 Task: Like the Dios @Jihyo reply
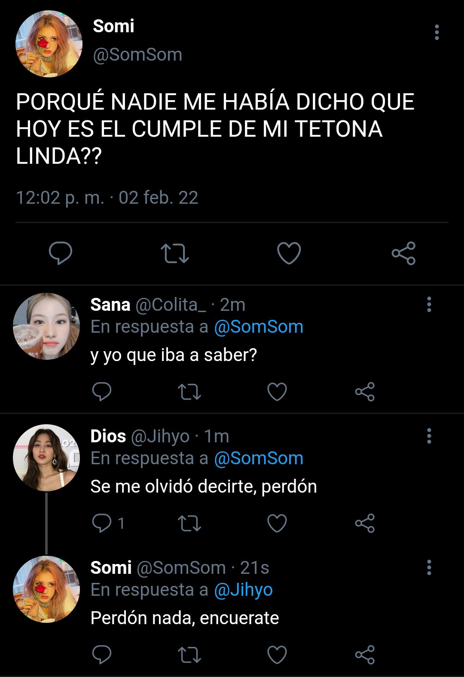(x=277, y=523)
